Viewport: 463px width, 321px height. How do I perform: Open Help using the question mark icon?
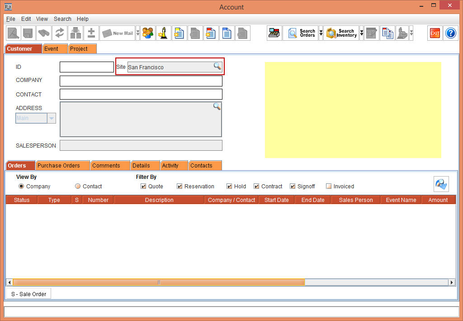click(450, 33)
